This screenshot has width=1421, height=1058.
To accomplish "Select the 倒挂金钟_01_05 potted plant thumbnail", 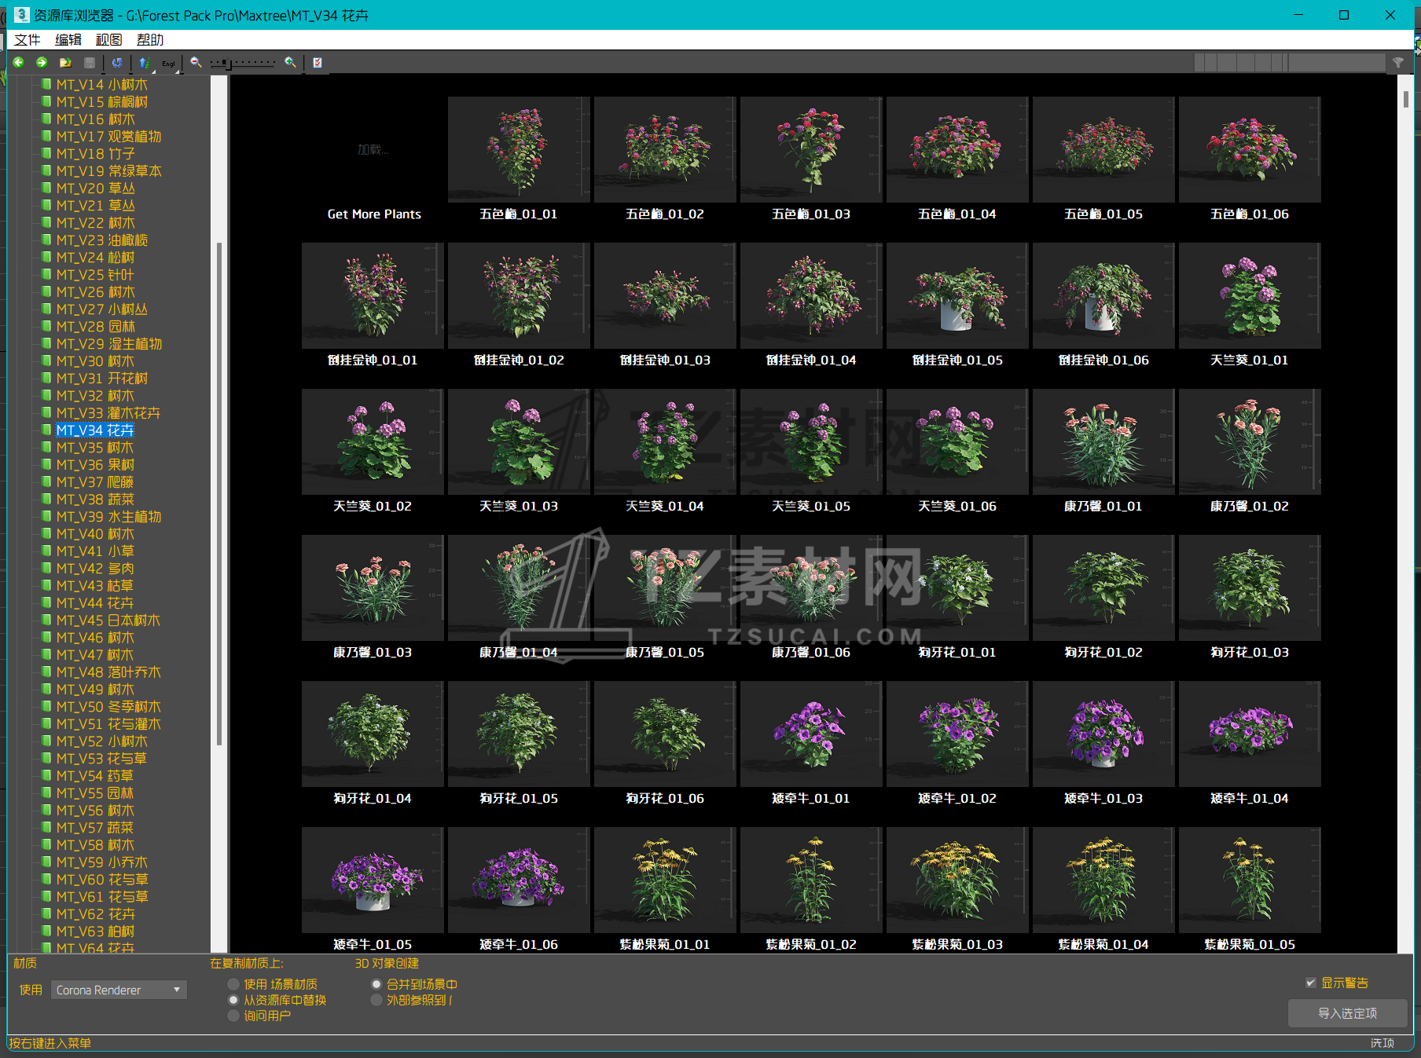I will pos(957,295).
